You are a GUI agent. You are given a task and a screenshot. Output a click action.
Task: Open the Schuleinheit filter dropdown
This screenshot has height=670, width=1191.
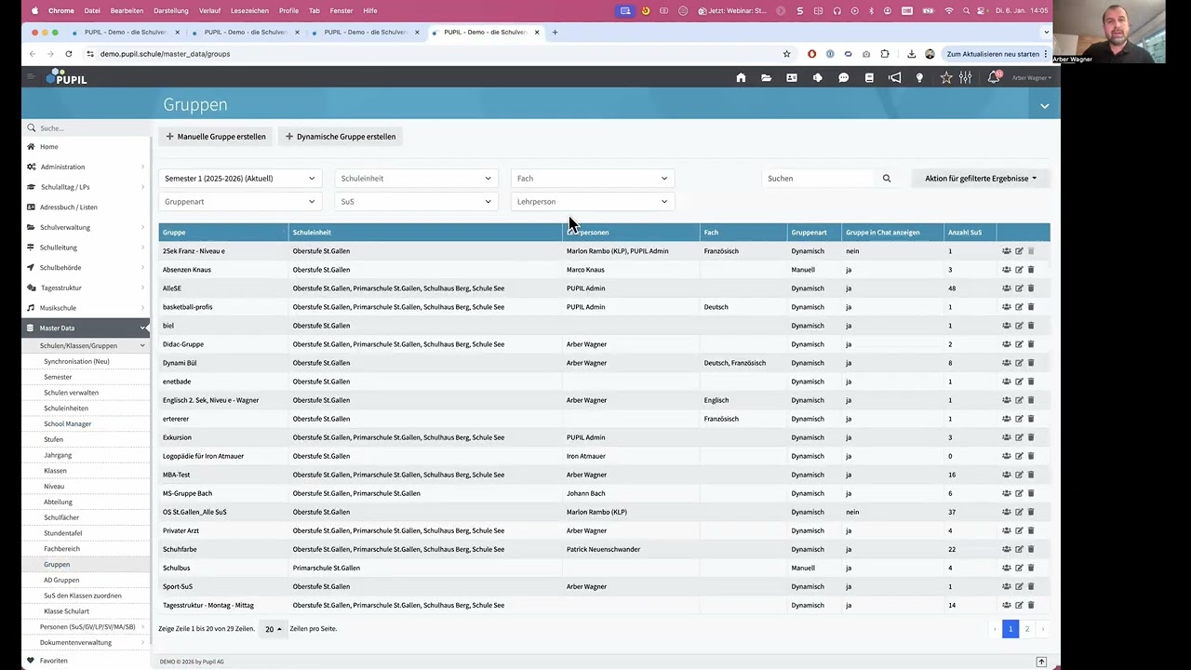pos(416,179)
